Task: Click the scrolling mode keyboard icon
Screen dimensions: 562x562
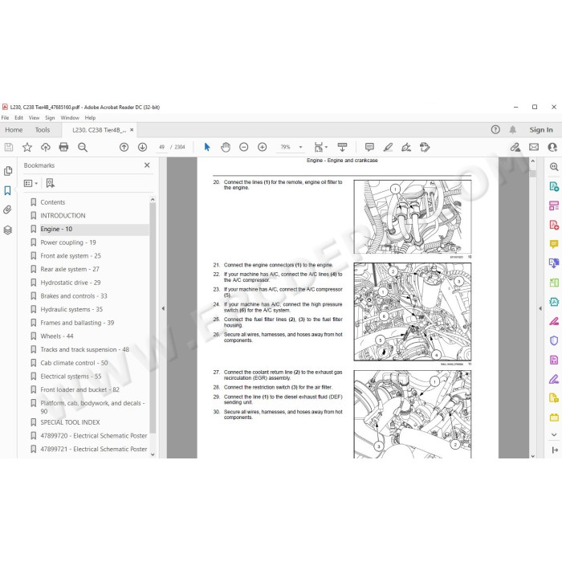Action: pyautogui.click(x=342, y=147)
